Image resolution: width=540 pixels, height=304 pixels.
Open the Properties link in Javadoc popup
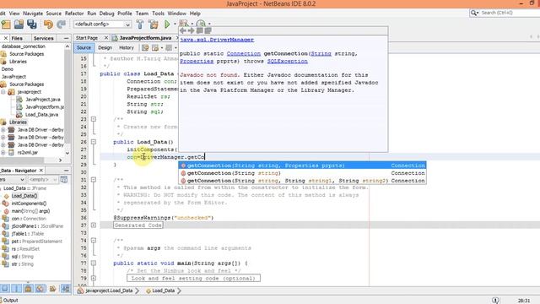click(197, 62)
